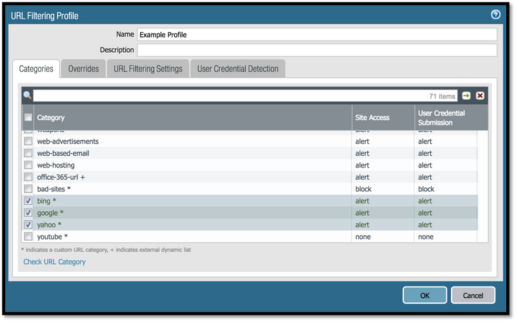
Task: Switch to the Overrides tab
Action: (83, 69)
